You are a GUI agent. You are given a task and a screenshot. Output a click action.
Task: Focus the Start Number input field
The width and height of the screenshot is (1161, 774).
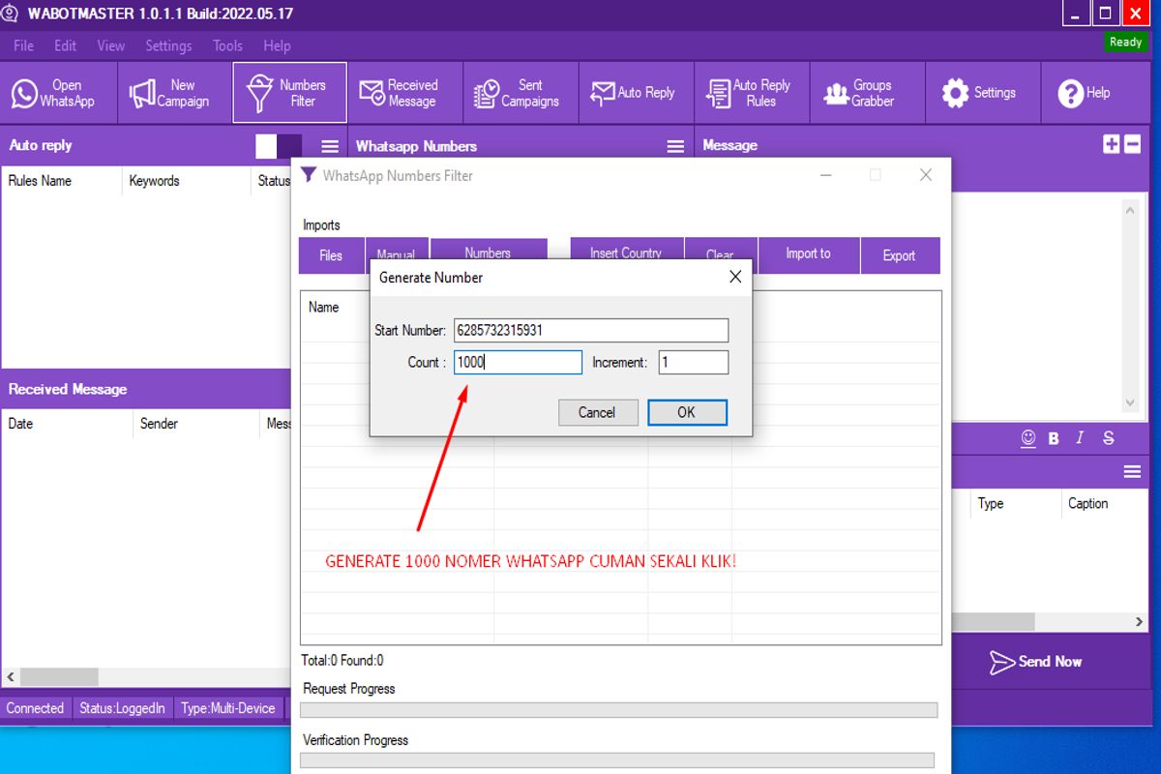591,330
